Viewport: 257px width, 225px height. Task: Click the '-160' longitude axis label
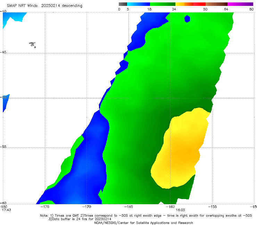(x=171, y=207)
